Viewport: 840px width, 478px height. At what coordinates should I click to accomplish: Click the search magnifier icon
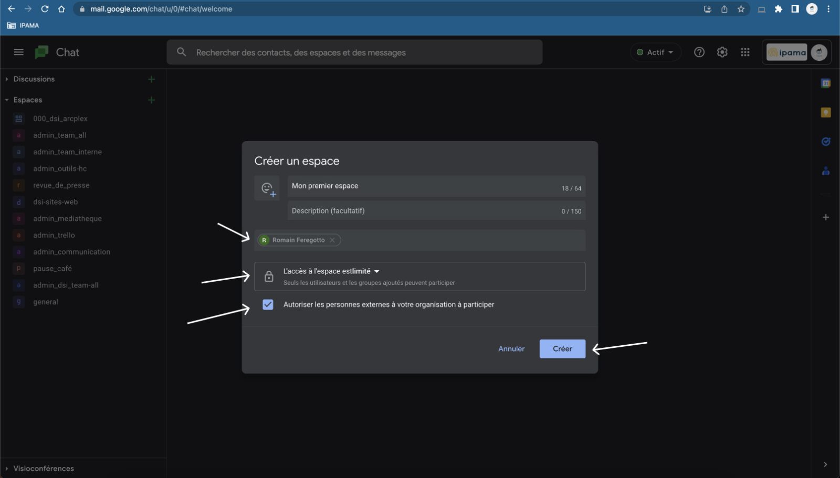point(182,52)
